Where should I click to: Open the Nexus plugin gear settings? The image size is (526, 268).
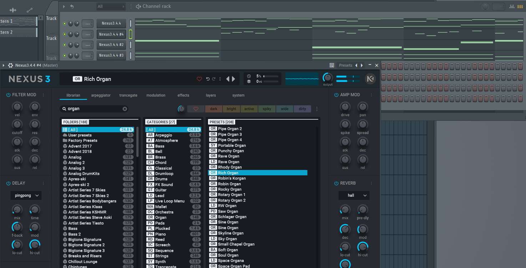(x=10, y=65)
